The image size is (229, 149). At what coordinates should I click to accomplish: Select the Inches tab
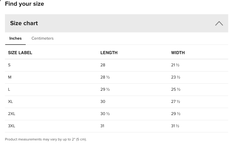click(15, 38)
